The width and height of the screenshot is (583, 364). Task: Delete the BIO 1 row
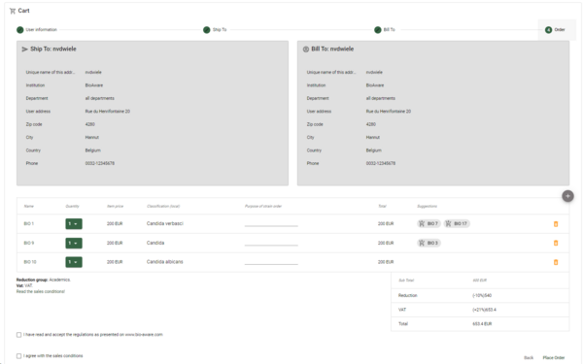click(556, 224)
